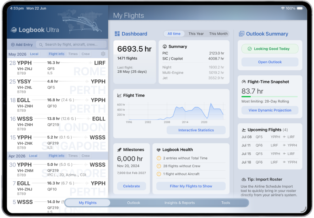314x218 pixels.
Task: Click the Tip Import Roster cloud icon
Action: 244,179
